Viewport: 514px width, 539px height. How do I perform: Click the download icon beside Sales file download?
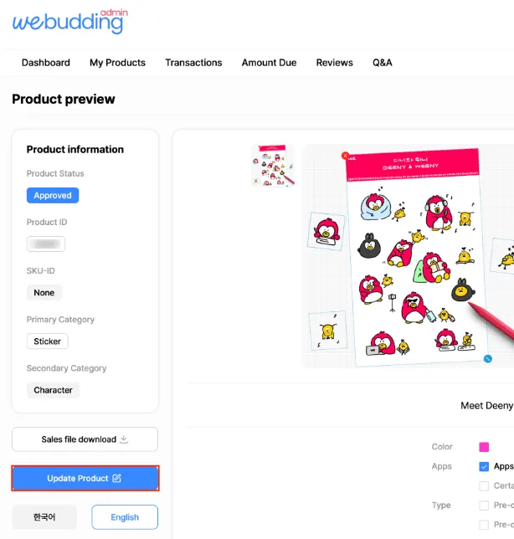(124, 439)
